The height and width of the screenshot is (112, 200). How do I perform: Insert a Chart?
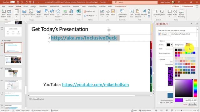coord(71,13)
